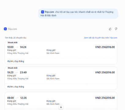This screenshot has width=125, height=110.
Task: Click the arrival time 14:24
Action: [23, 47]
